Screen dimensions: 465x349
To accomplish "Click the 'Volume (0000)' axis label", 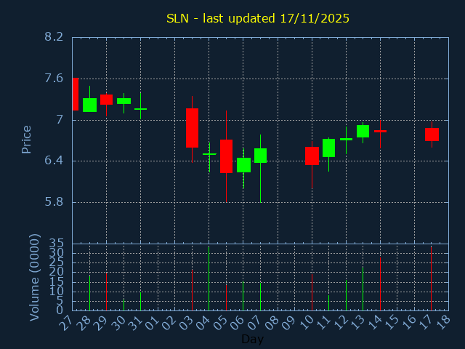I will (34, 277).
